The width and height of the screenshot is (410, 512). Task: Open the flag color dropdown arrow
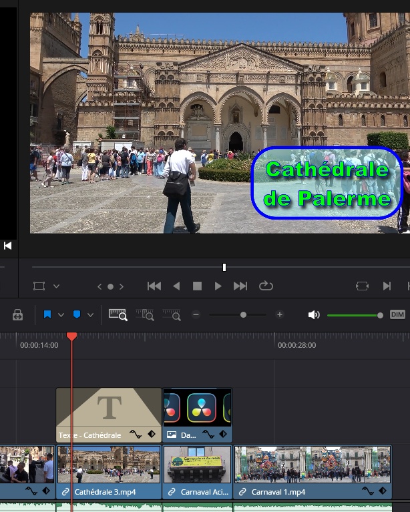pos(61,315)
